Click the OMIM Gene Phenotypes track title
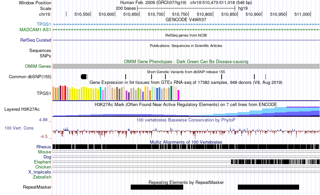The height and width of the screenshot is (195, 320). (186, 61)
